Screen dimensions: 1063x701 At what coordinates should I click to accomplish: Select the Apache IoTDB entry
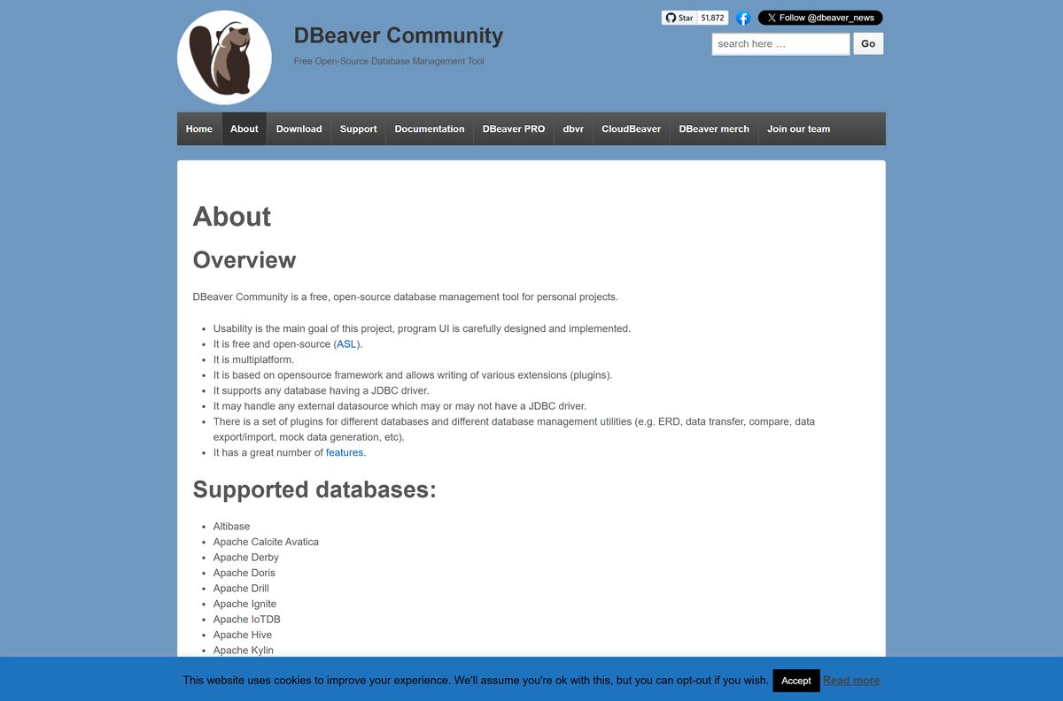click(247, 620)
